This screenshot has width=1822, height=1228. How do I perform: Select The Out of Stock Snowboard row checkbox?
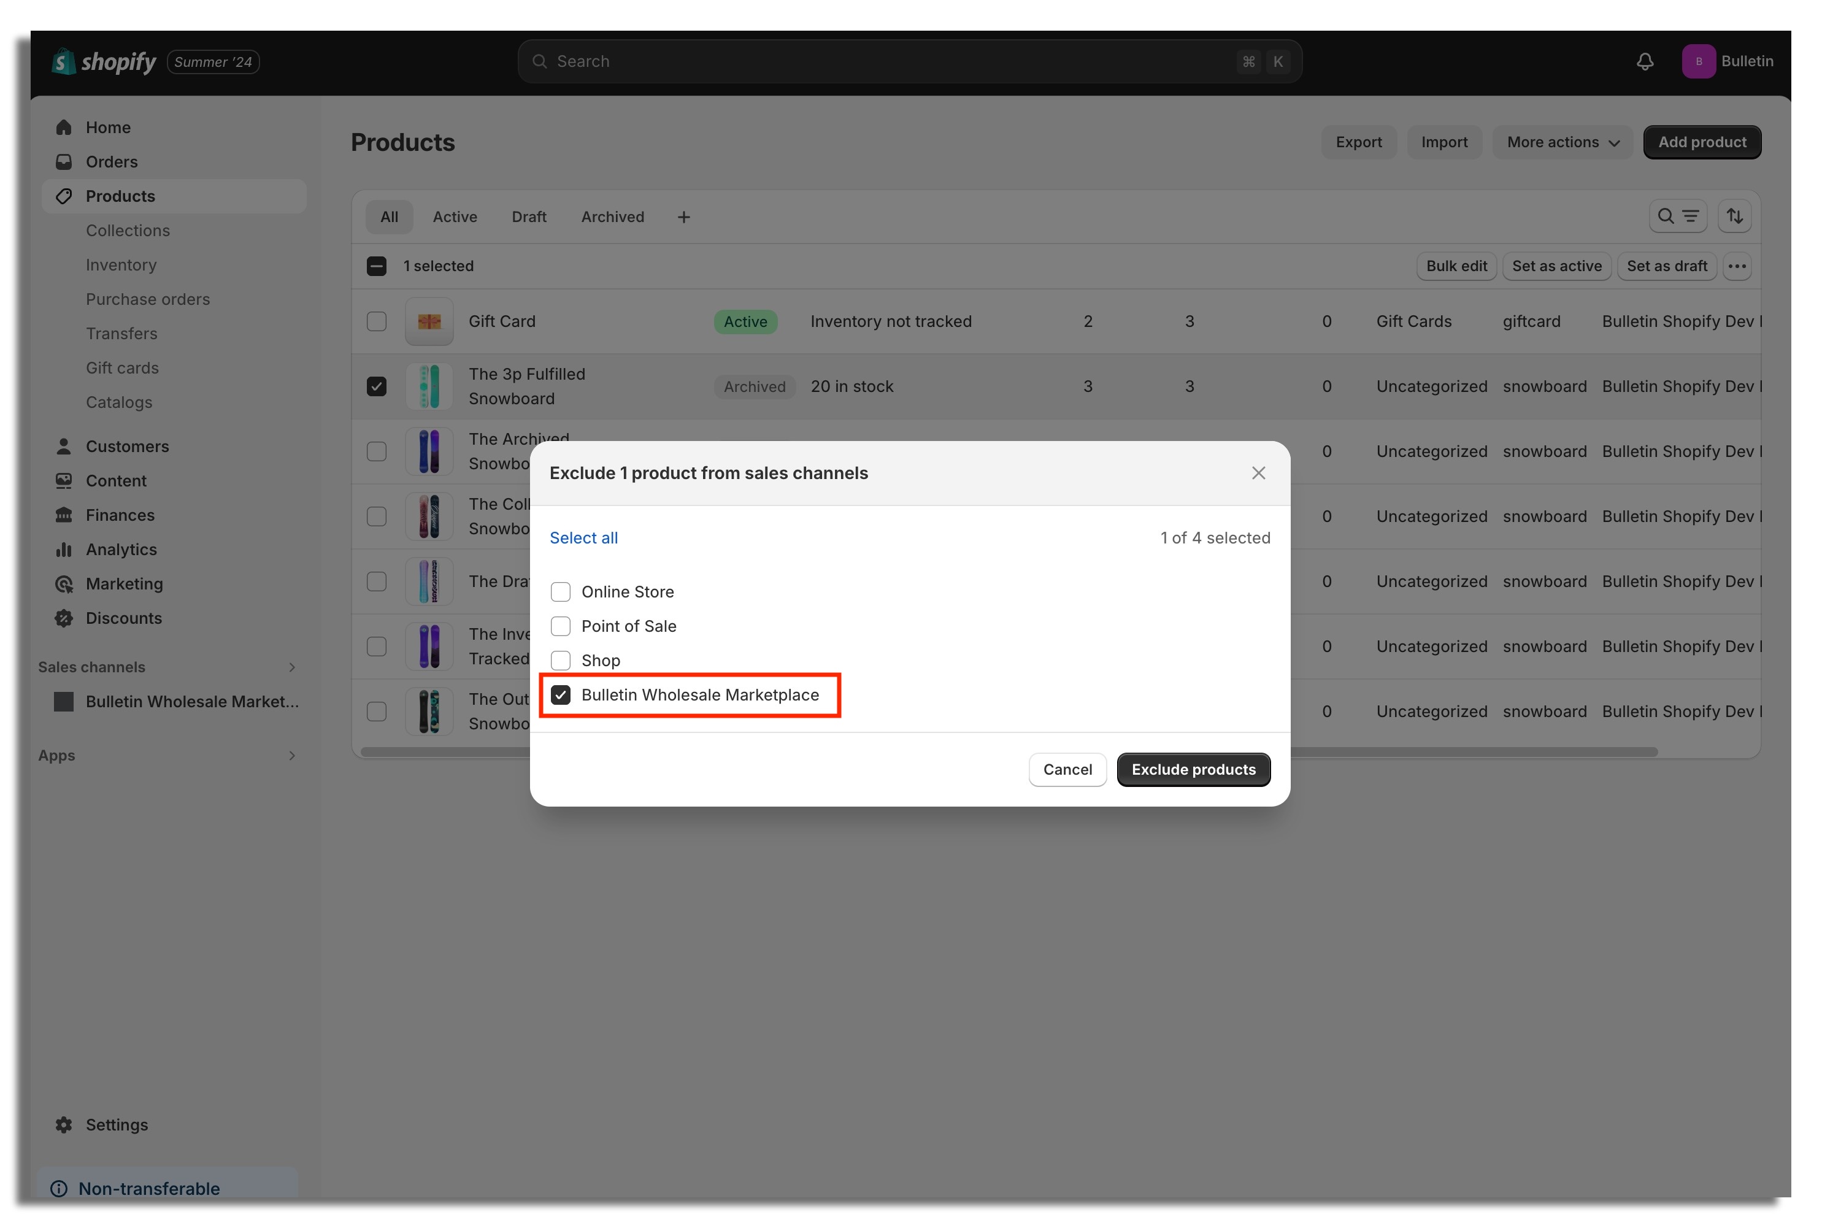click(x=377, y=712)
